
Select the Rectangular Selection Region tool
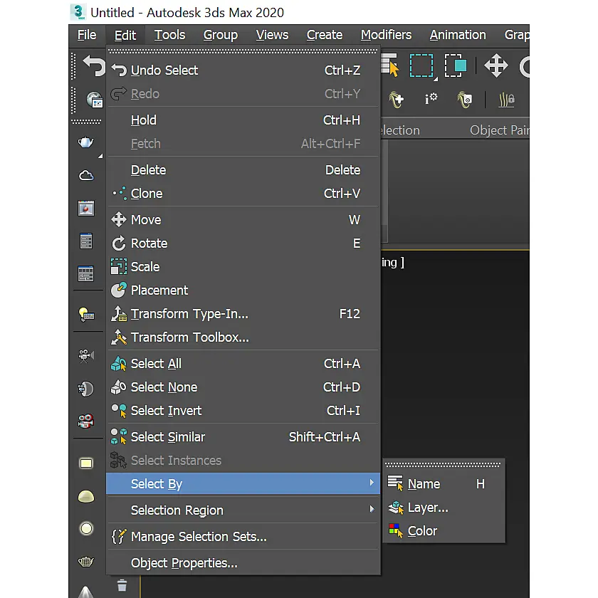point(421,66)
